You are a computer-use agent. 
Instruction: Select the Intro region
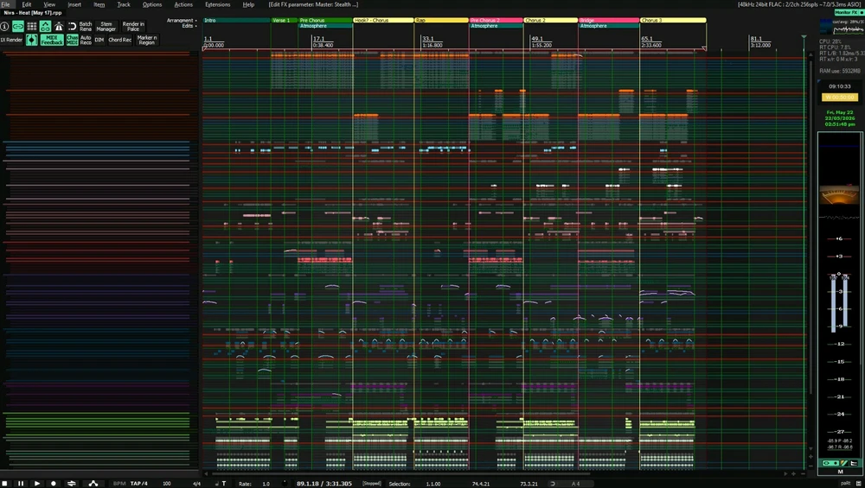237,21
